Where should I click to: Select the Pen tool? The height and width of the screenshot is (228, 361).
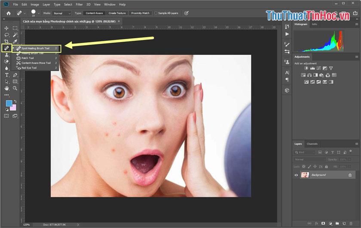[15, 75]
